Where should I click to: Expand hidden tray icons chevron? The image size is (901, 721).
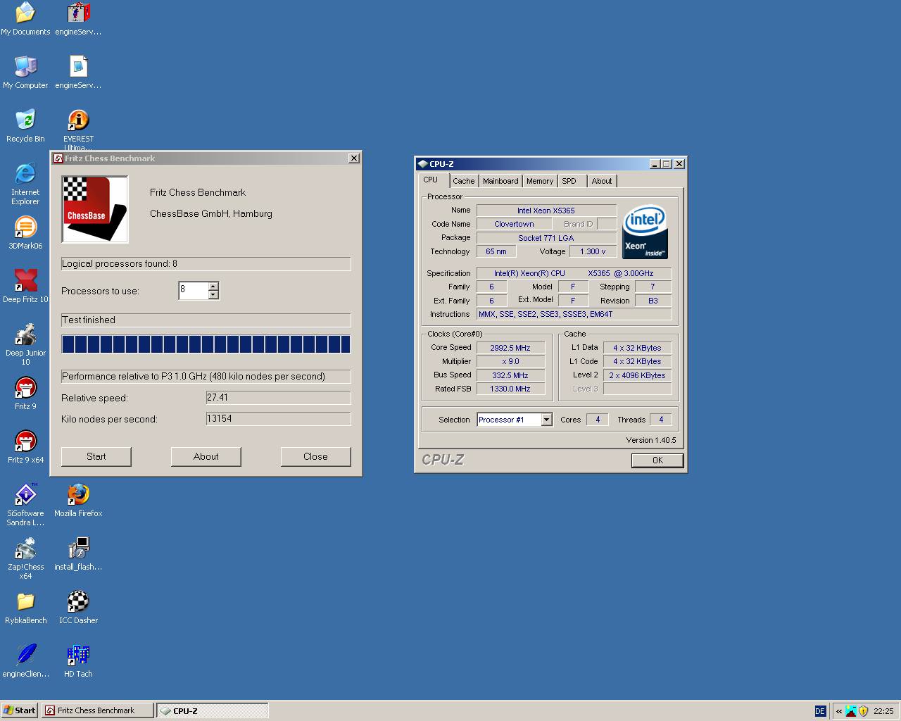tap(838, 711)
